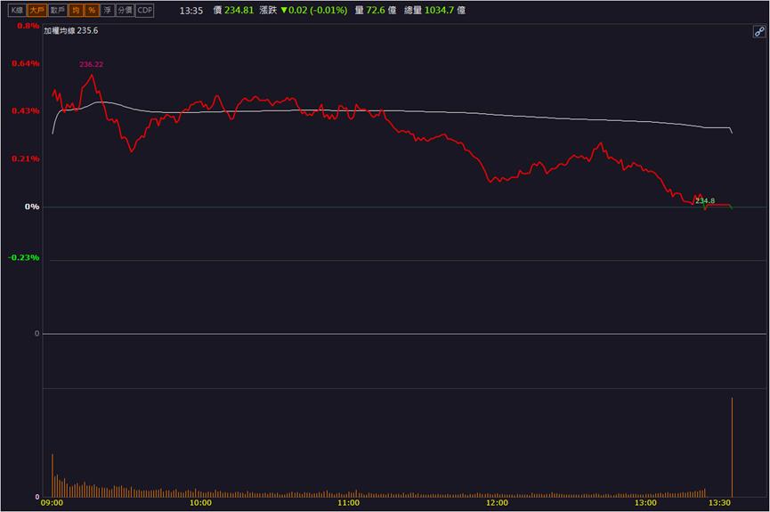Toggle the 分價 price distribution button
This screenshot has width=770, height=512.
point(126,11)
